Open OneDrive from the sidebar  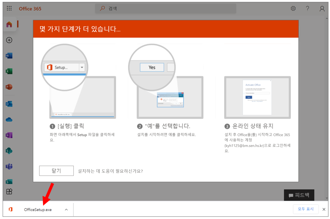[x=9, y=120]
